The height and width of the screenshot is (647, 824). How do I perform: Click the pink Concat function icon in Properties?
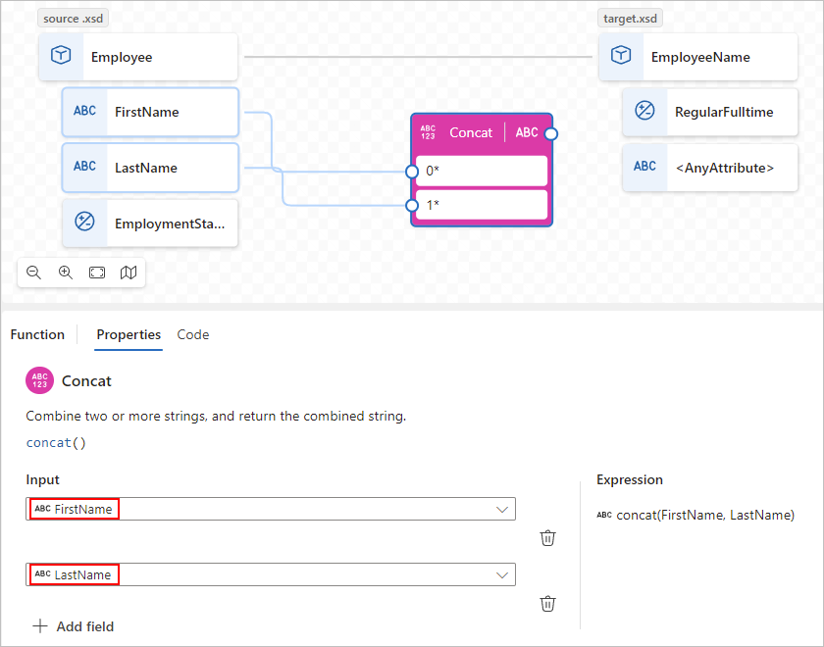(x=40, y=380)
